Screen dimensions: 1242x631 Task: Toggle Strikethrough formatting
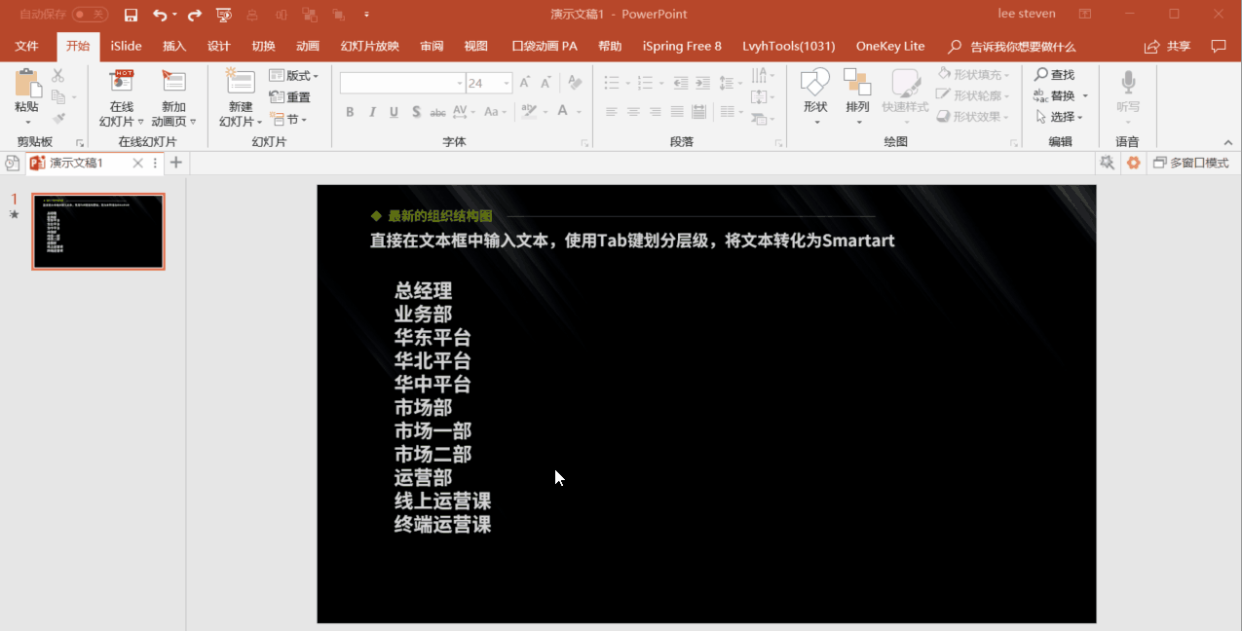point(438,112)
